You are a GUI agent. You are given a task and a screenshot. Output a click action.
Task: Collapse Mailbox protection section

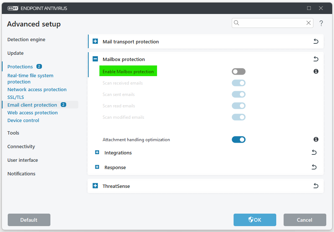95,59
